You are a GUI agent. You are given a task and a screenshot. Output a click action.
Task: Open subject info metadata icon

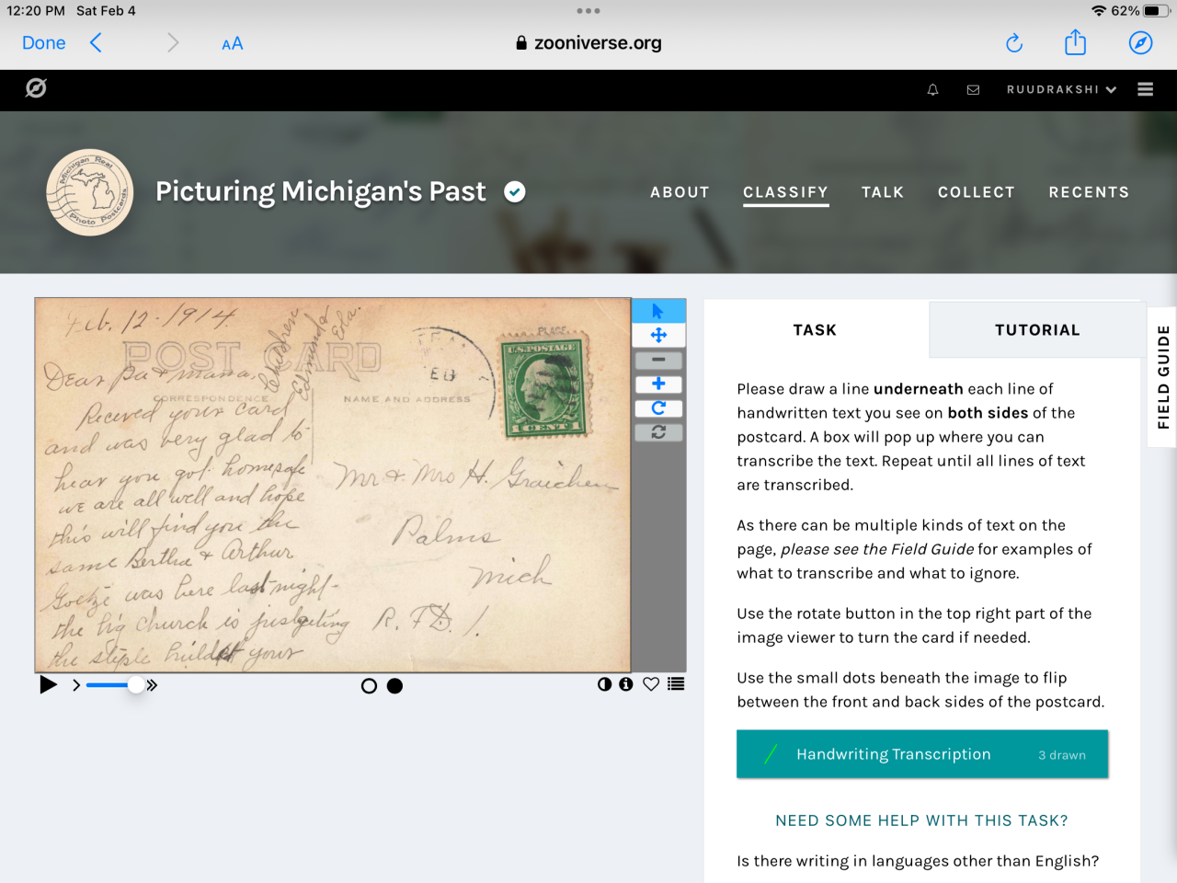click(x=626, y=684)
